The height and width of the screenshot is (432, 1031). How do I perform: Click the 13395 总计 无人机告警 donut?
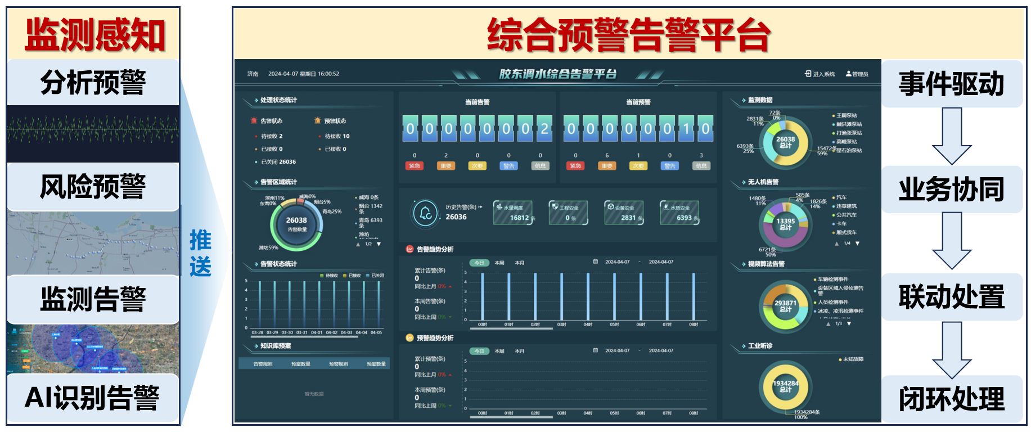point(785,224)
